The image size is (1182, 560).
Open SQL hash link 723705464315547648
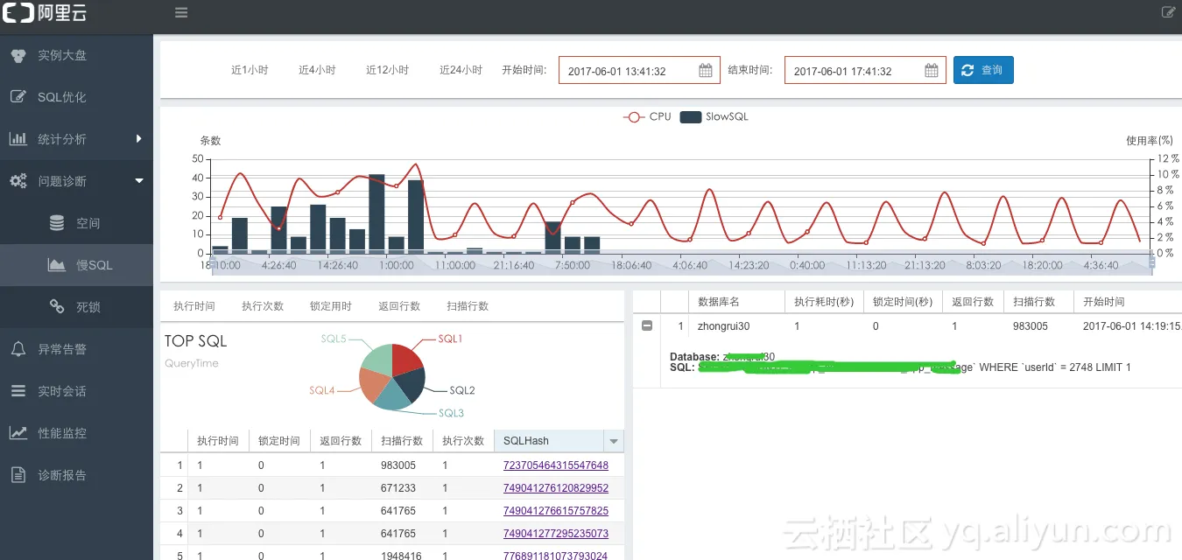click(x=556, y=465)
